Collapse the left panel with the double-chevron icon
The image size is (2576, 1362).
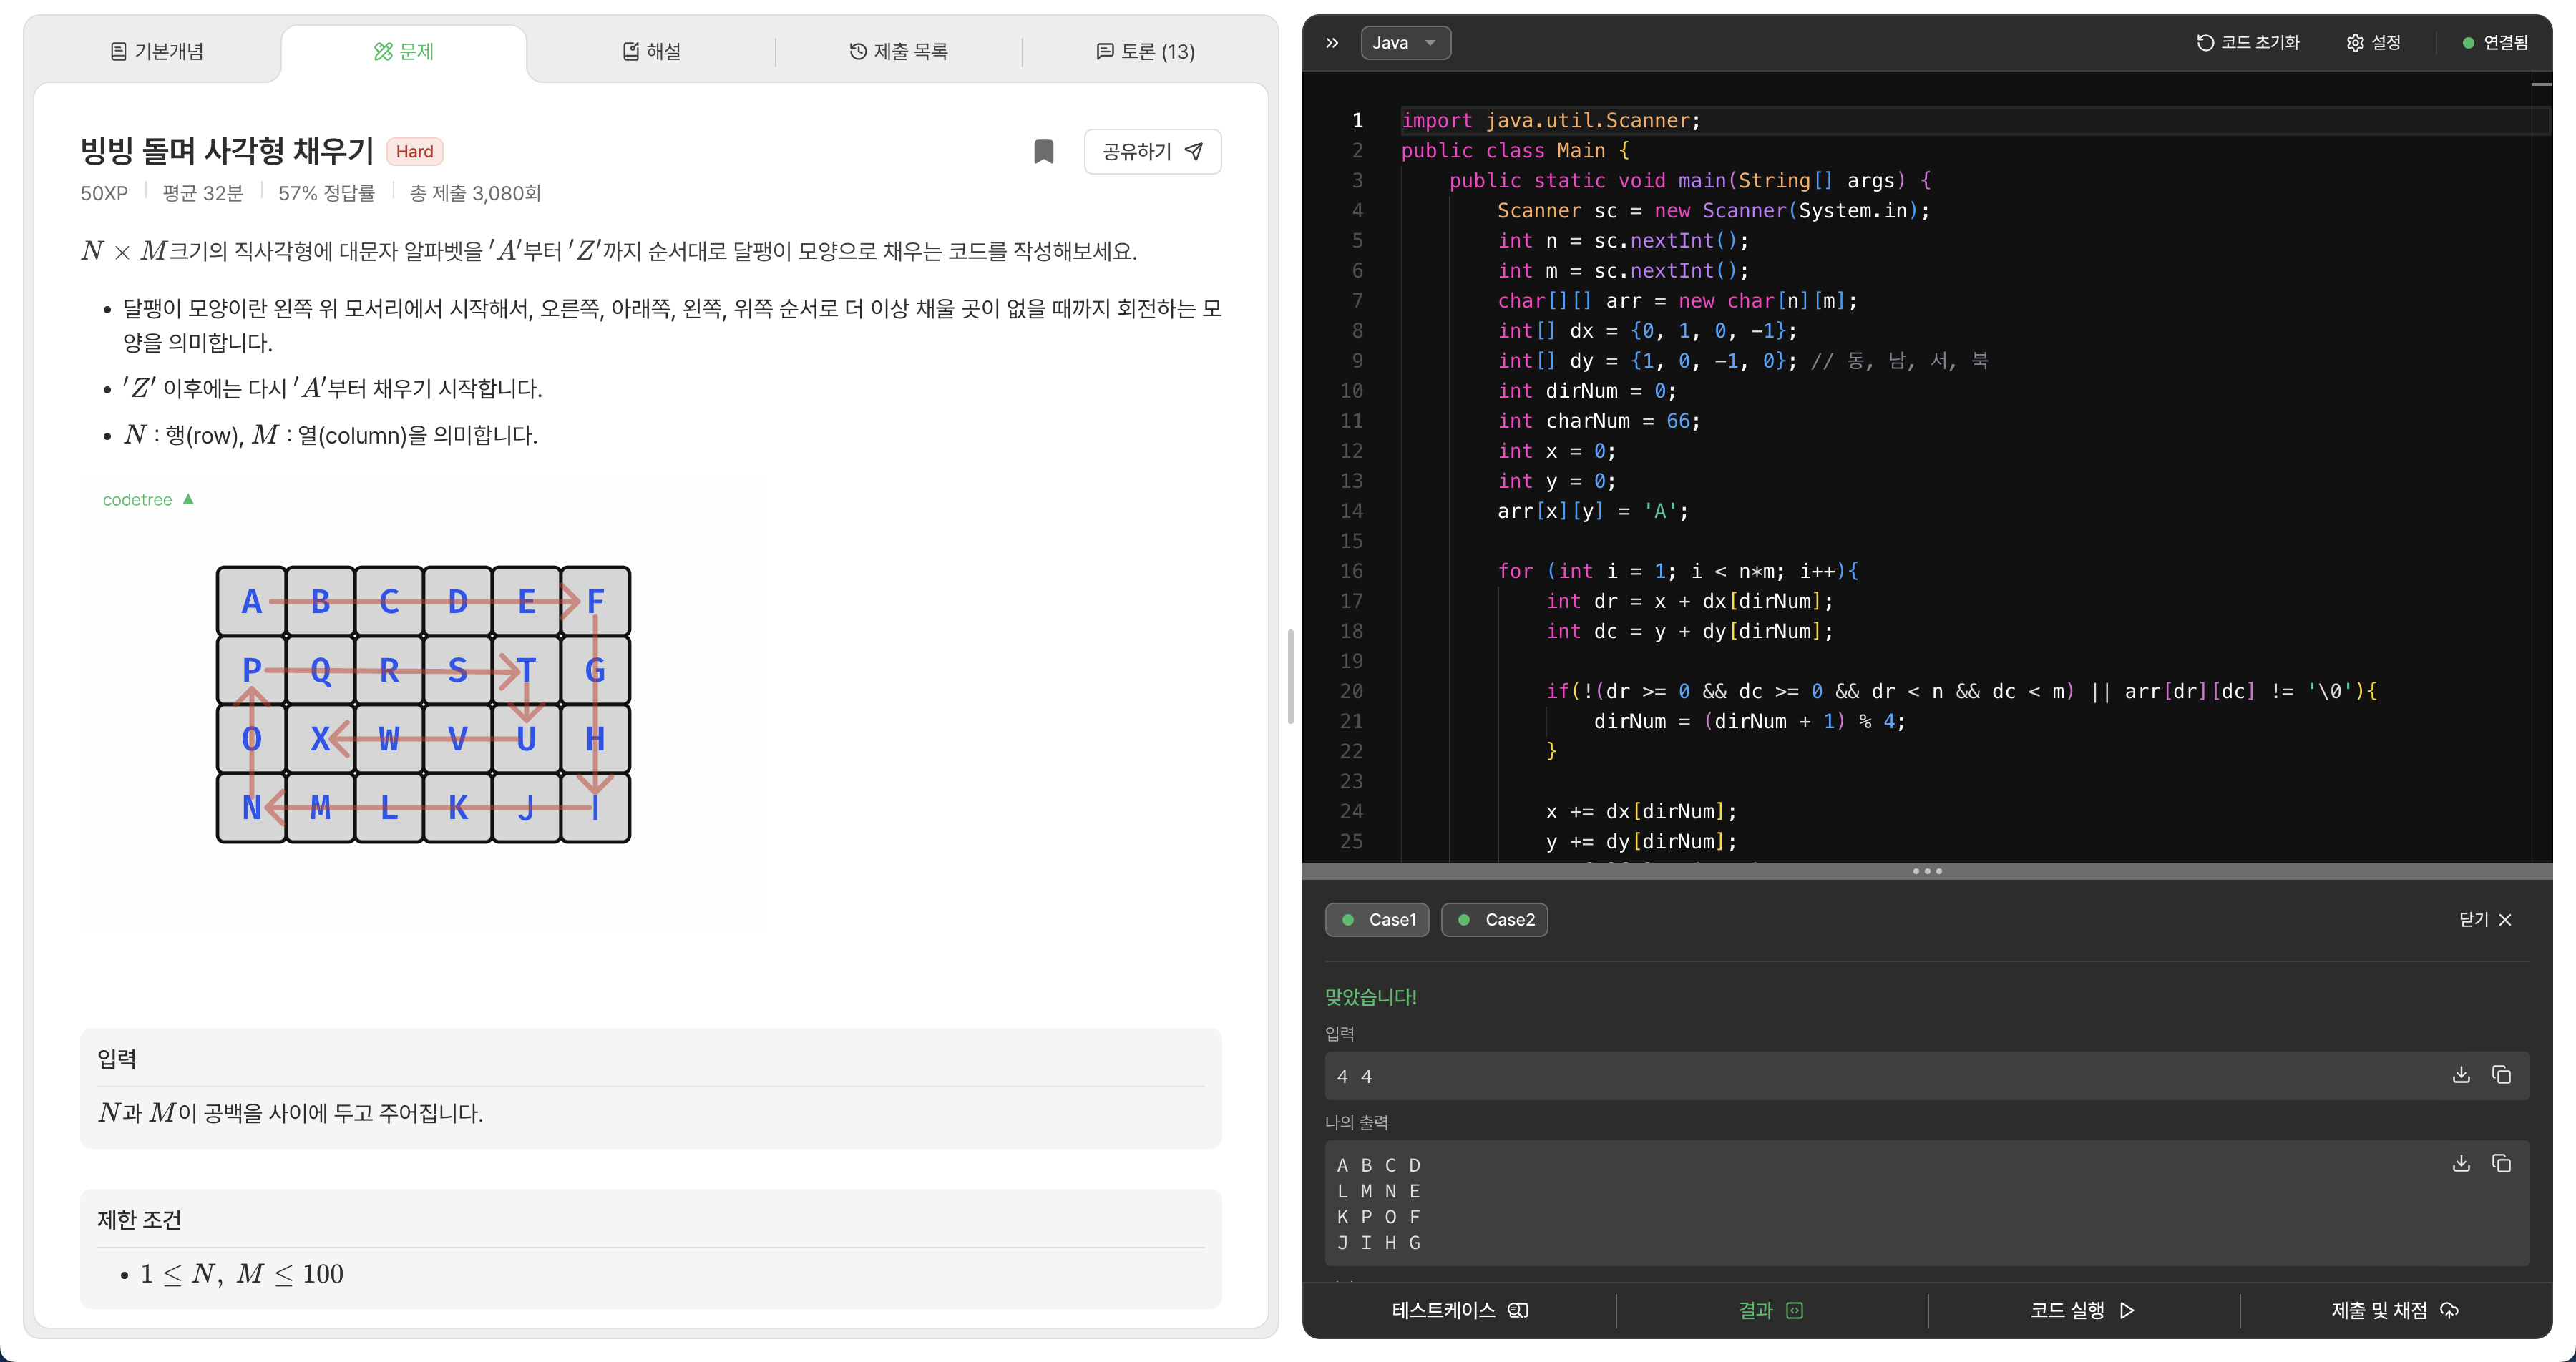point(1332,43)
